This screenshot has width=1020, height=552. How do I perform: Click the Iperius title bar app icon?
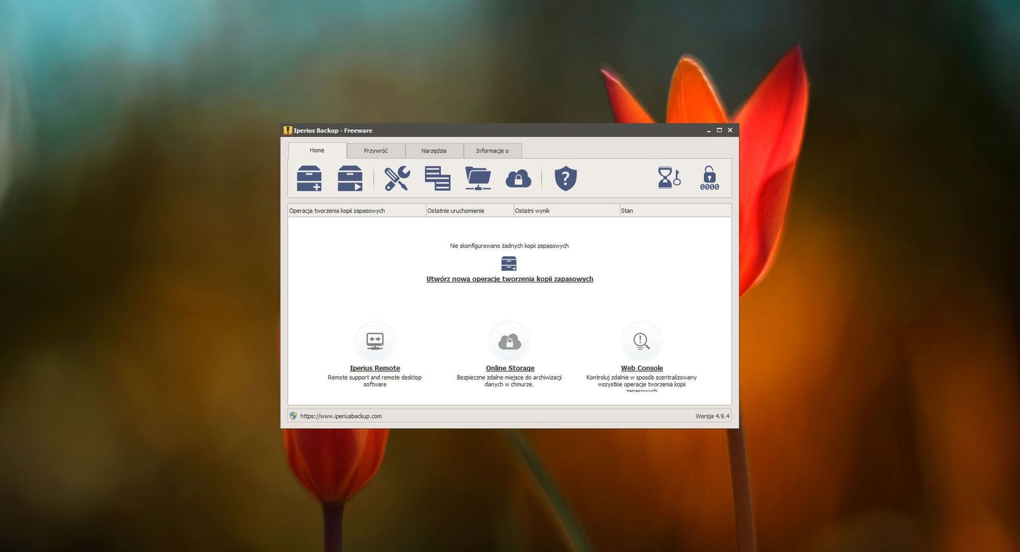tap(288, 130)
